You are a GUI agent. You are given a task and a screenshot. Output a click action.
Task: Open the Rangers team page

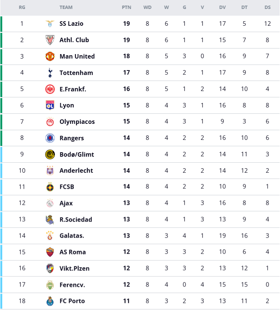(x=71, y=138)
